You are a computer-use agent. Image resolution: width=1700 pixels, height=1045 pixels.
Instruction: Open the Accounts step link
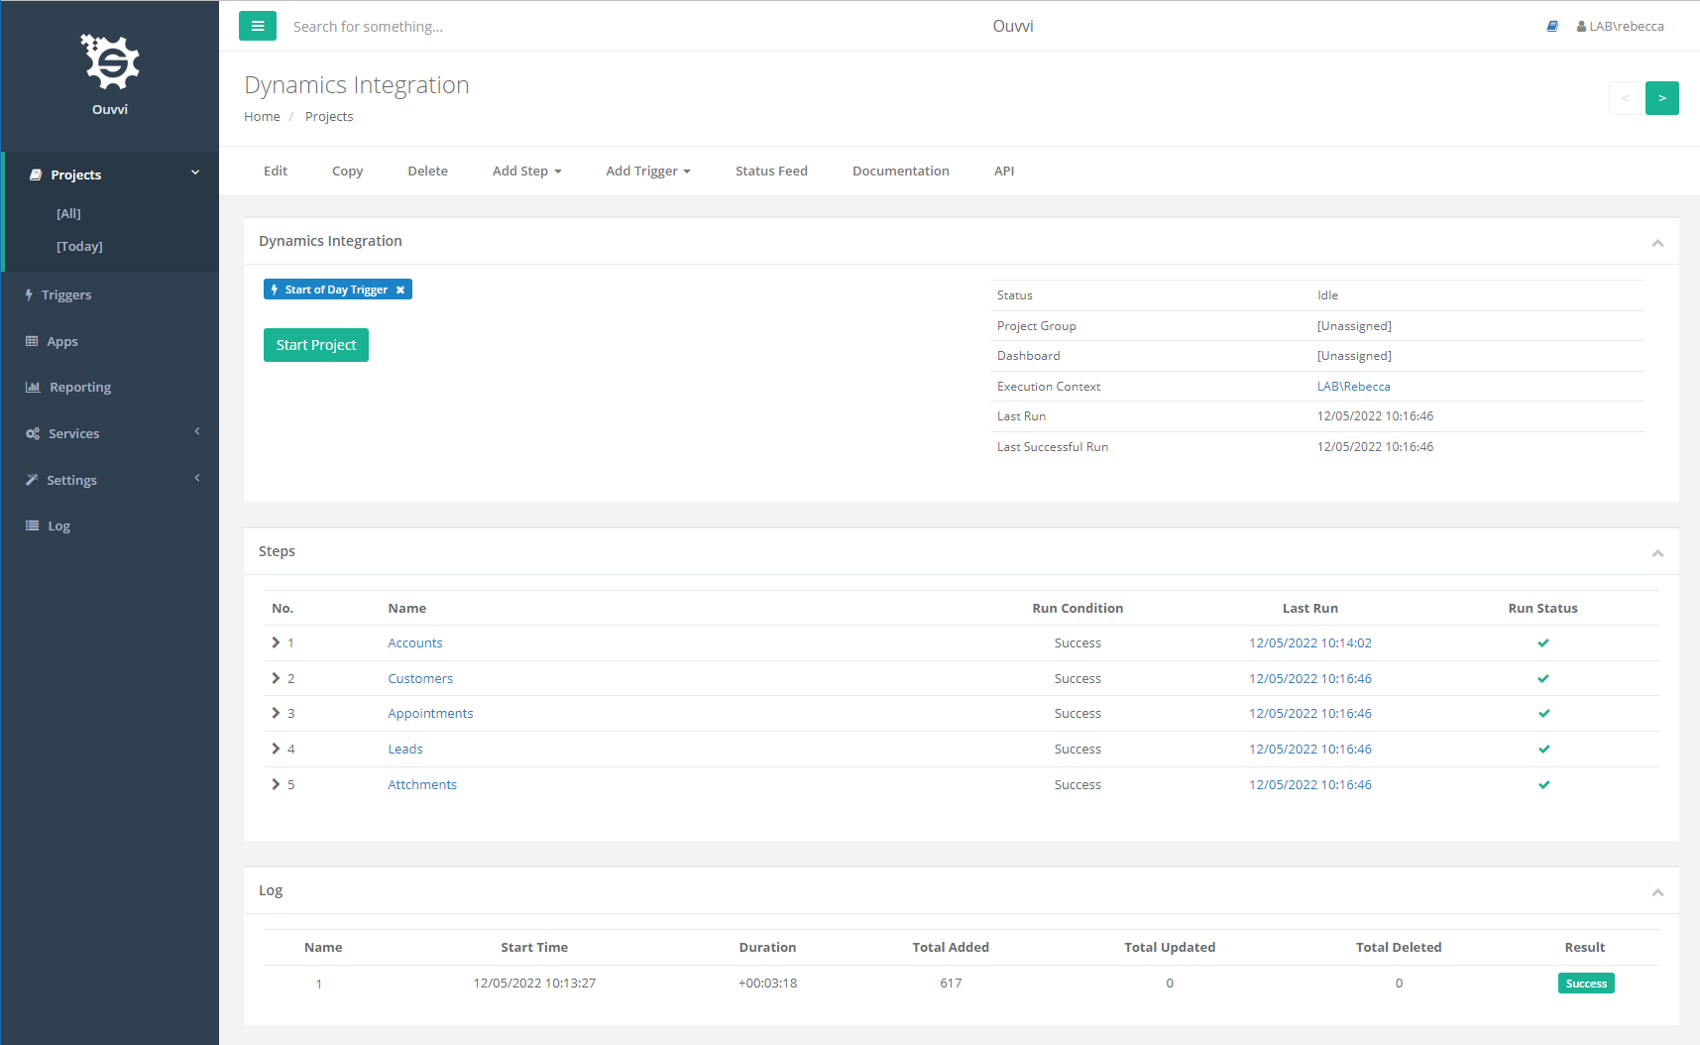414,642
